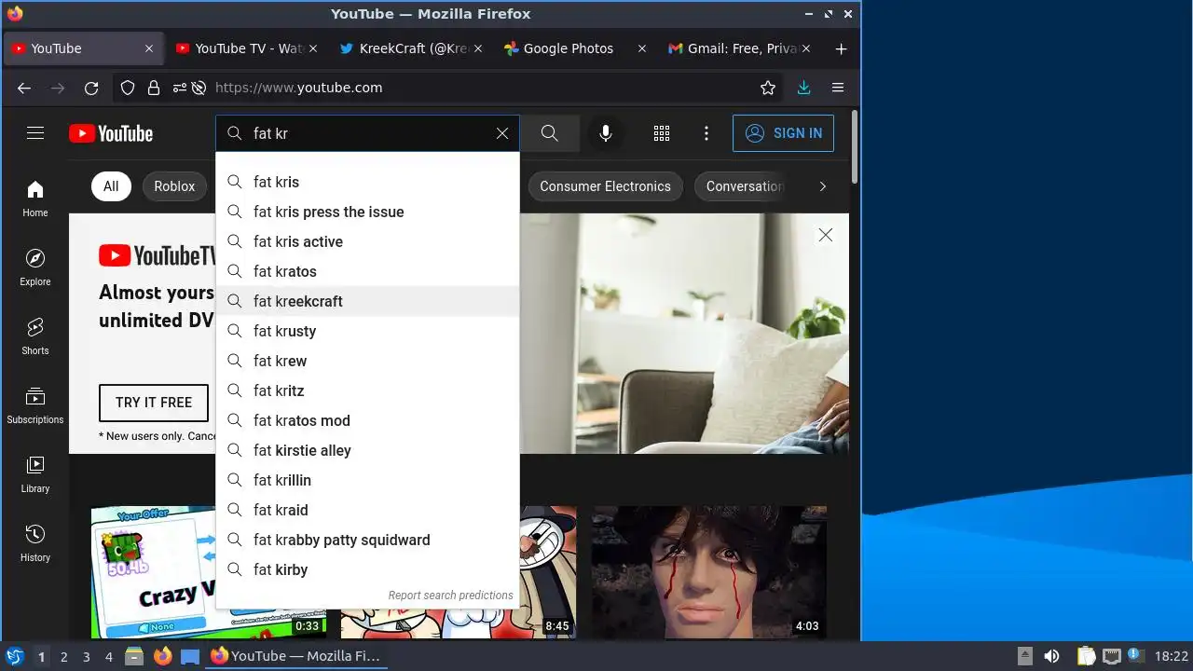The height and width of the screenshot is (671, 1193).
Task: Choose the 'fat kratos' suggestion
Action: [367, 271]
